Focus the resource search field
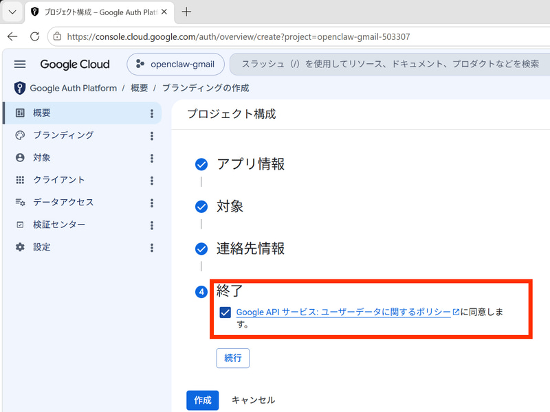550x412 pixels. [390, 64]
